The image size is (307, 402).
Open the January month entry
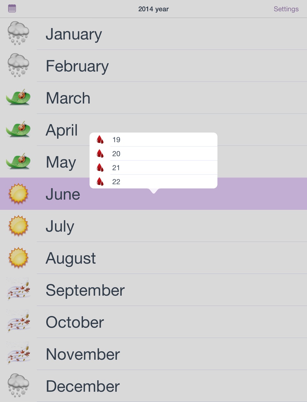click(x=153, y=34)
